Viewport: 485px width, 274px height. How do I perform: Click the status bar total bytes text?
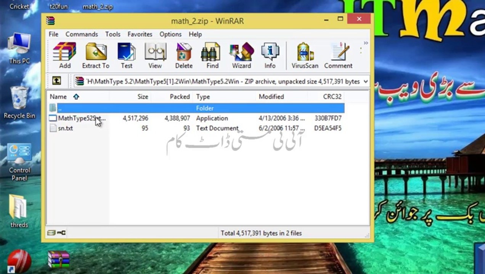click(x=261, y=233)
